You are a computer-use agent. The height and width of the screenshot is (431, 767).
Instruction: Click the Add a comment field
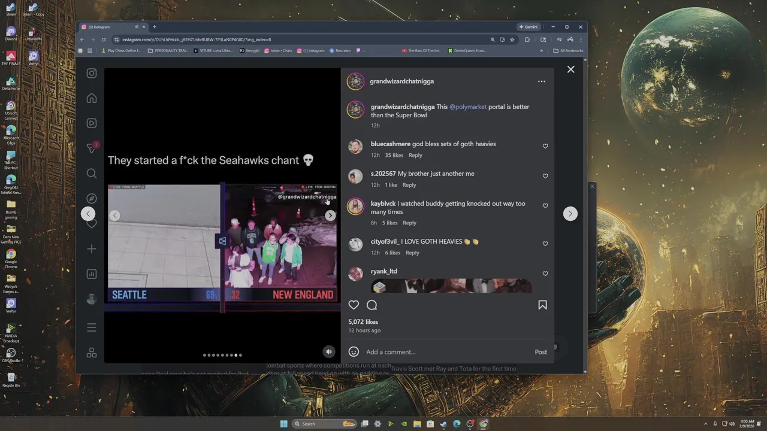click(446, 352)
